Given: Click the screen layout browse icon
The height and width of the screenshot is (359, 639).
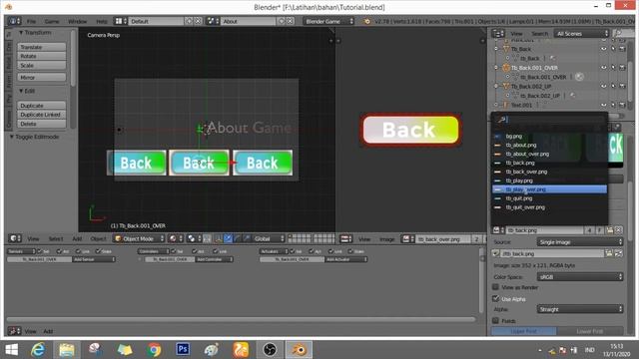Looking at the screenshot, I should click(x=120, y=21).
